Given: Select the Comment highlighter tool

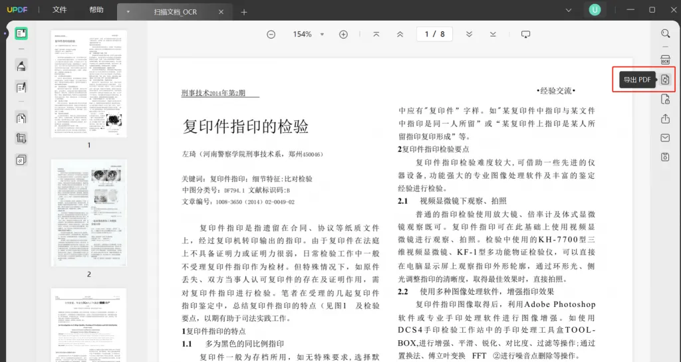Looking at the screenshot, I should 21,66.
